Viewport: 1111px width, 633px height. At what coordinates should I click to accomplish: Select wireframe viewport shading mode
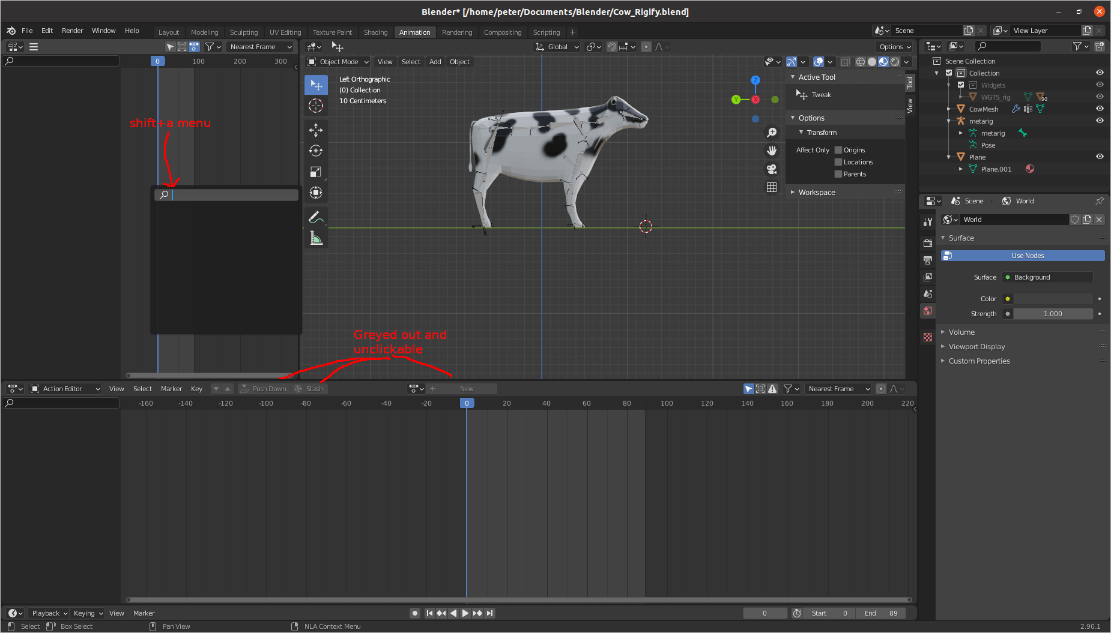(860, 62)
